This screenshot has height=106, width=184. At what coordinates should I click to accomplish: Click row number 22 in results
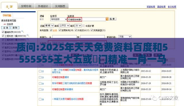point(43,71)
